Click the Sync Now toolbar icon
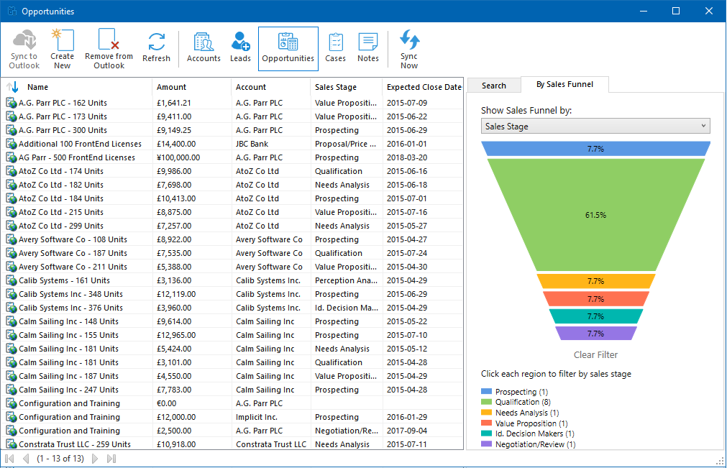The image size is (727, 468). click(x=409, y=49)
